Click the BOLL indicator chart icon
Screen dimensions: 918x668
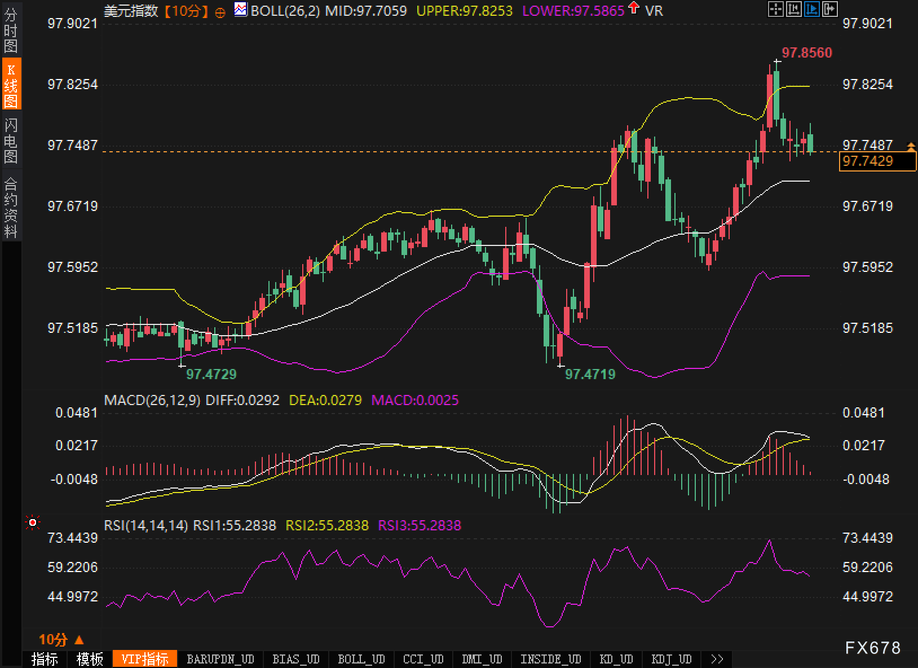241,10
